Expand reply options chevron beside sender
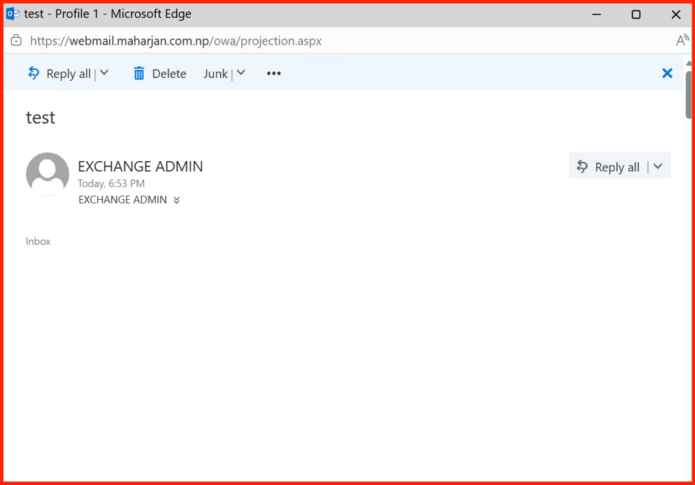 coord(658,166)
